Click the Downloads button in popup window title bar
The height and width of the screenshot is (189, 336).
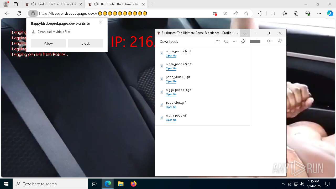pos(245,33)
